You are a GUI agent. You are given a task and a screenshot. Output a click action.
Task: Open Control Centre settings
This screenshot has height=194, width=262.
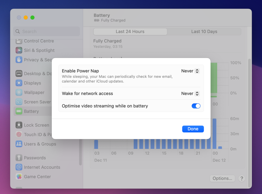pos(39,41)
